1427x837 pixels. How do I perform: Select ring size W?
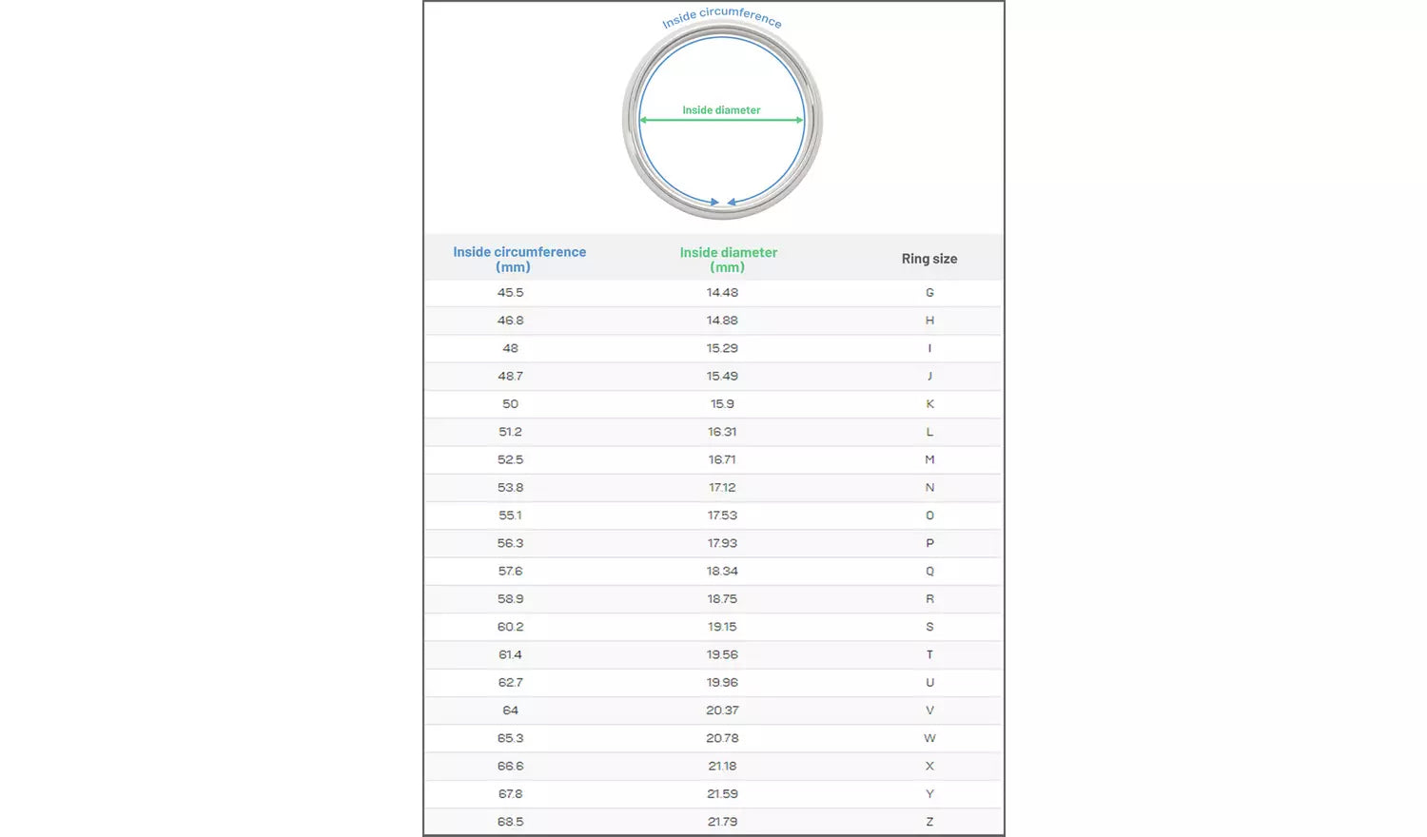point(929,738)
